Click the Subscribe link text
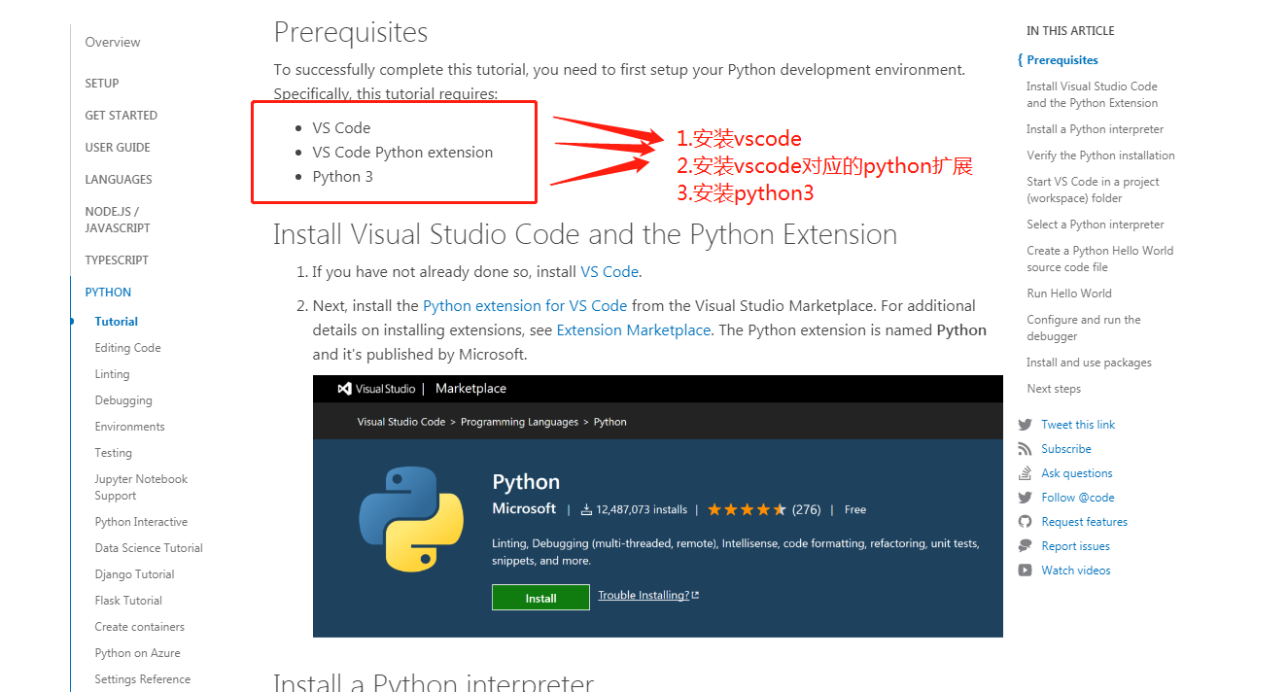This screenshot has width=1288, height=692. click(1066, 449)
